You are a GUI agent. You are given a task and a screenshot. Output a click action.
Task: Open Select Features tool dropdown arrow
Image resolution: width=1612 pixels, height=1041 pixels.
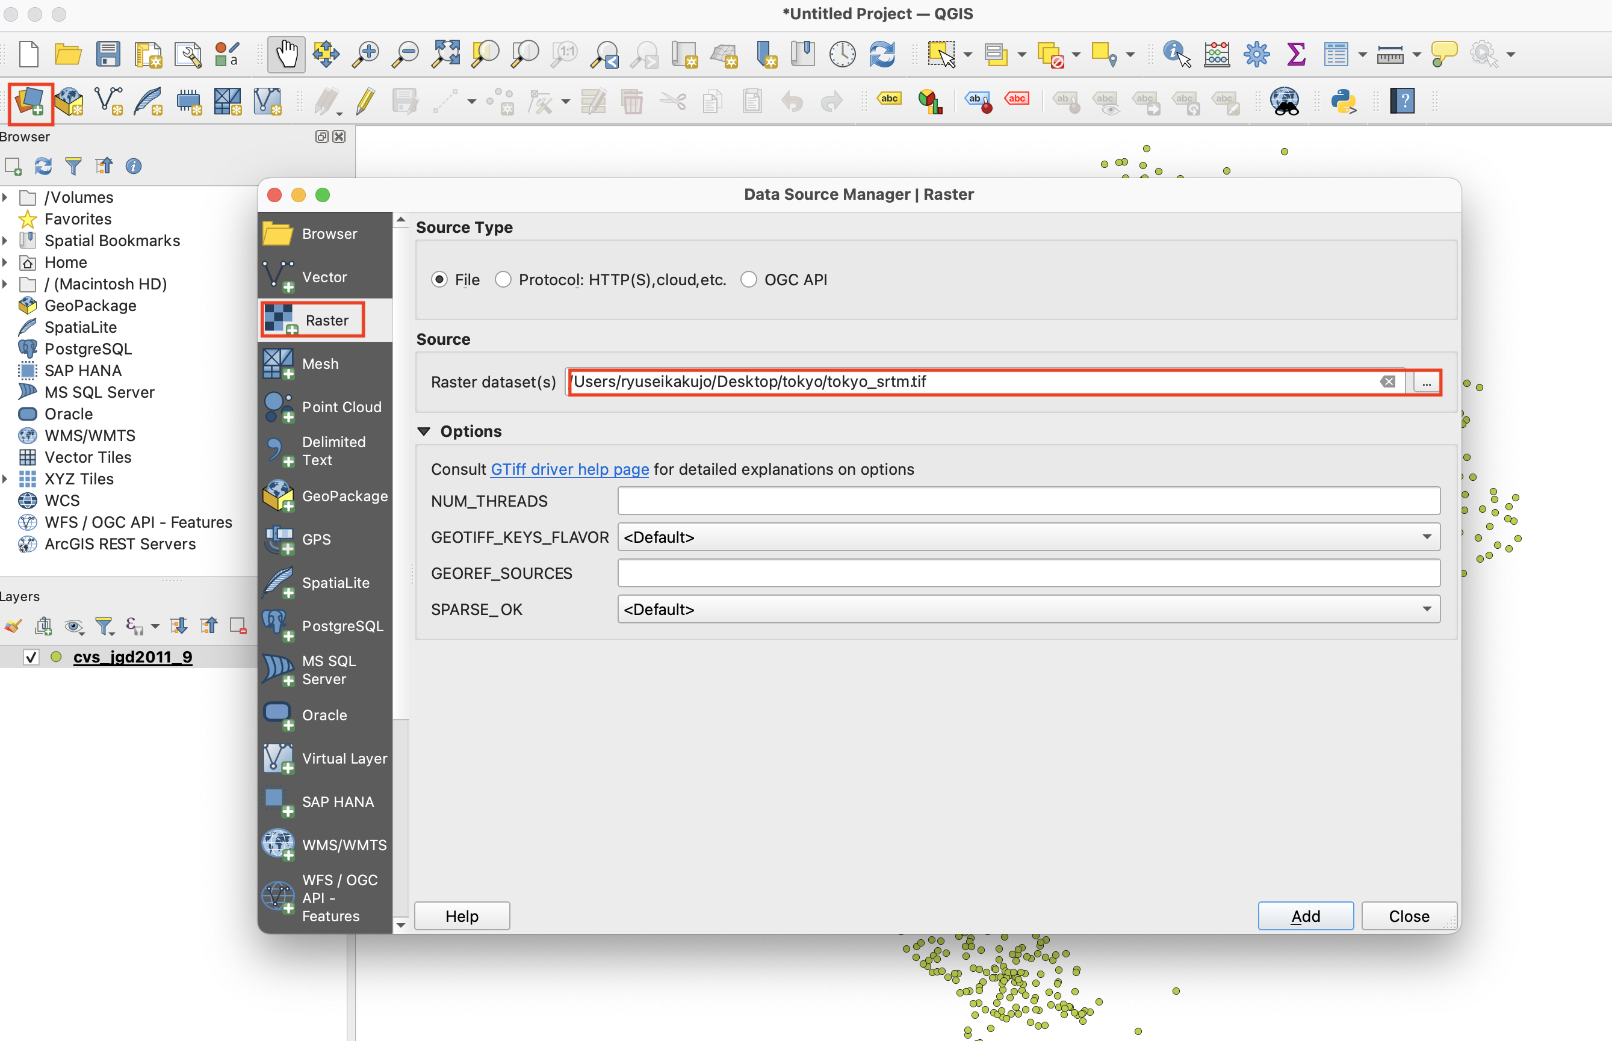pos(969,55)
